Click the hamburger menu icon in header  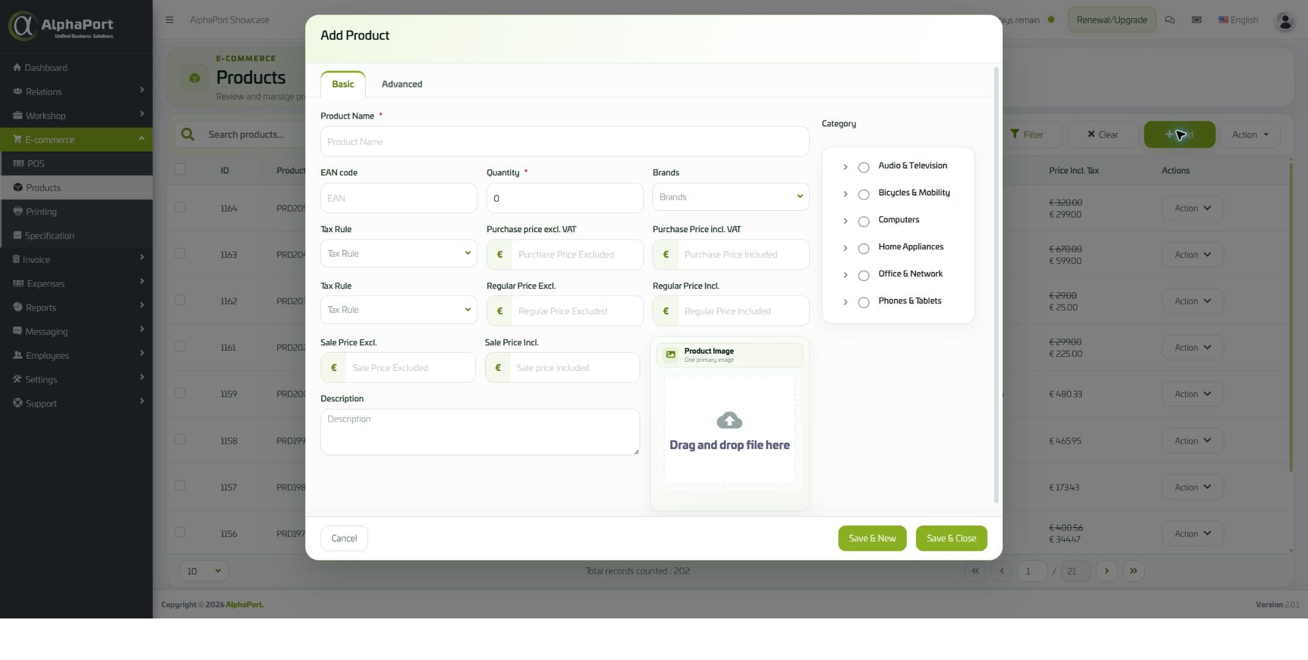[169, 20]
